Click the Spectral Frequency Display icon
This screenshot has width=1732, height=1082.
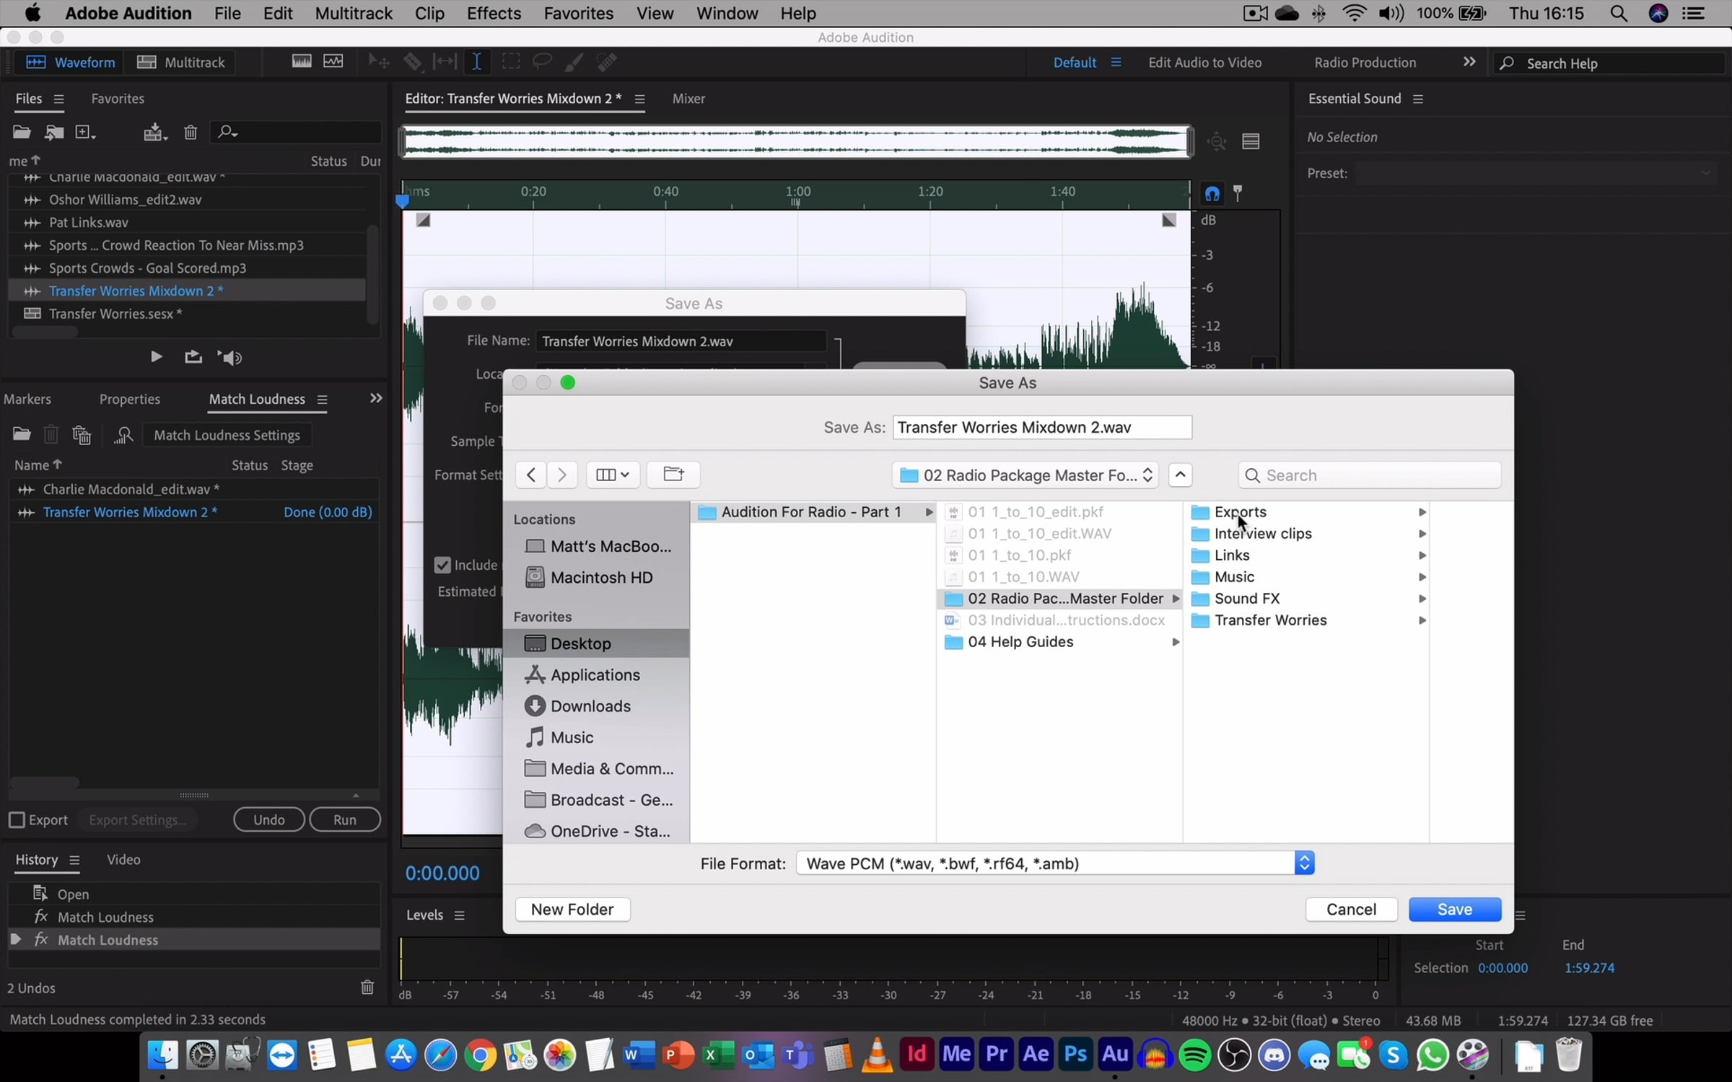[302, 62]
